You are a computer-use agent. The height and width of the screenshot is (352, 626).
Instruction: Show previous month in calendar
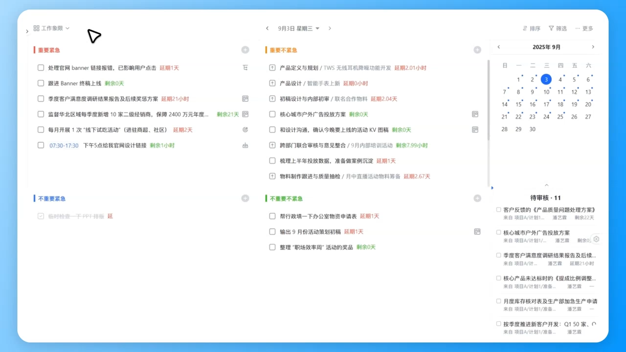(499, 47)
